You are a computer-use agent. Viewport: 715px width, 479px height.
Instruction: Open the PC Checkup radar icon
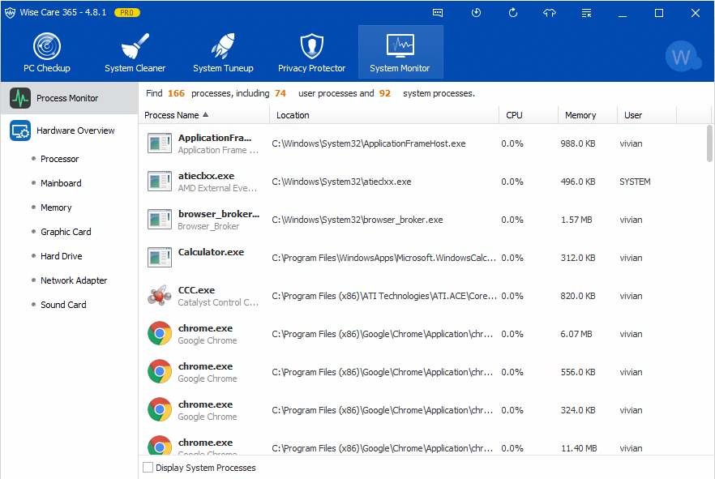(47, 46)
